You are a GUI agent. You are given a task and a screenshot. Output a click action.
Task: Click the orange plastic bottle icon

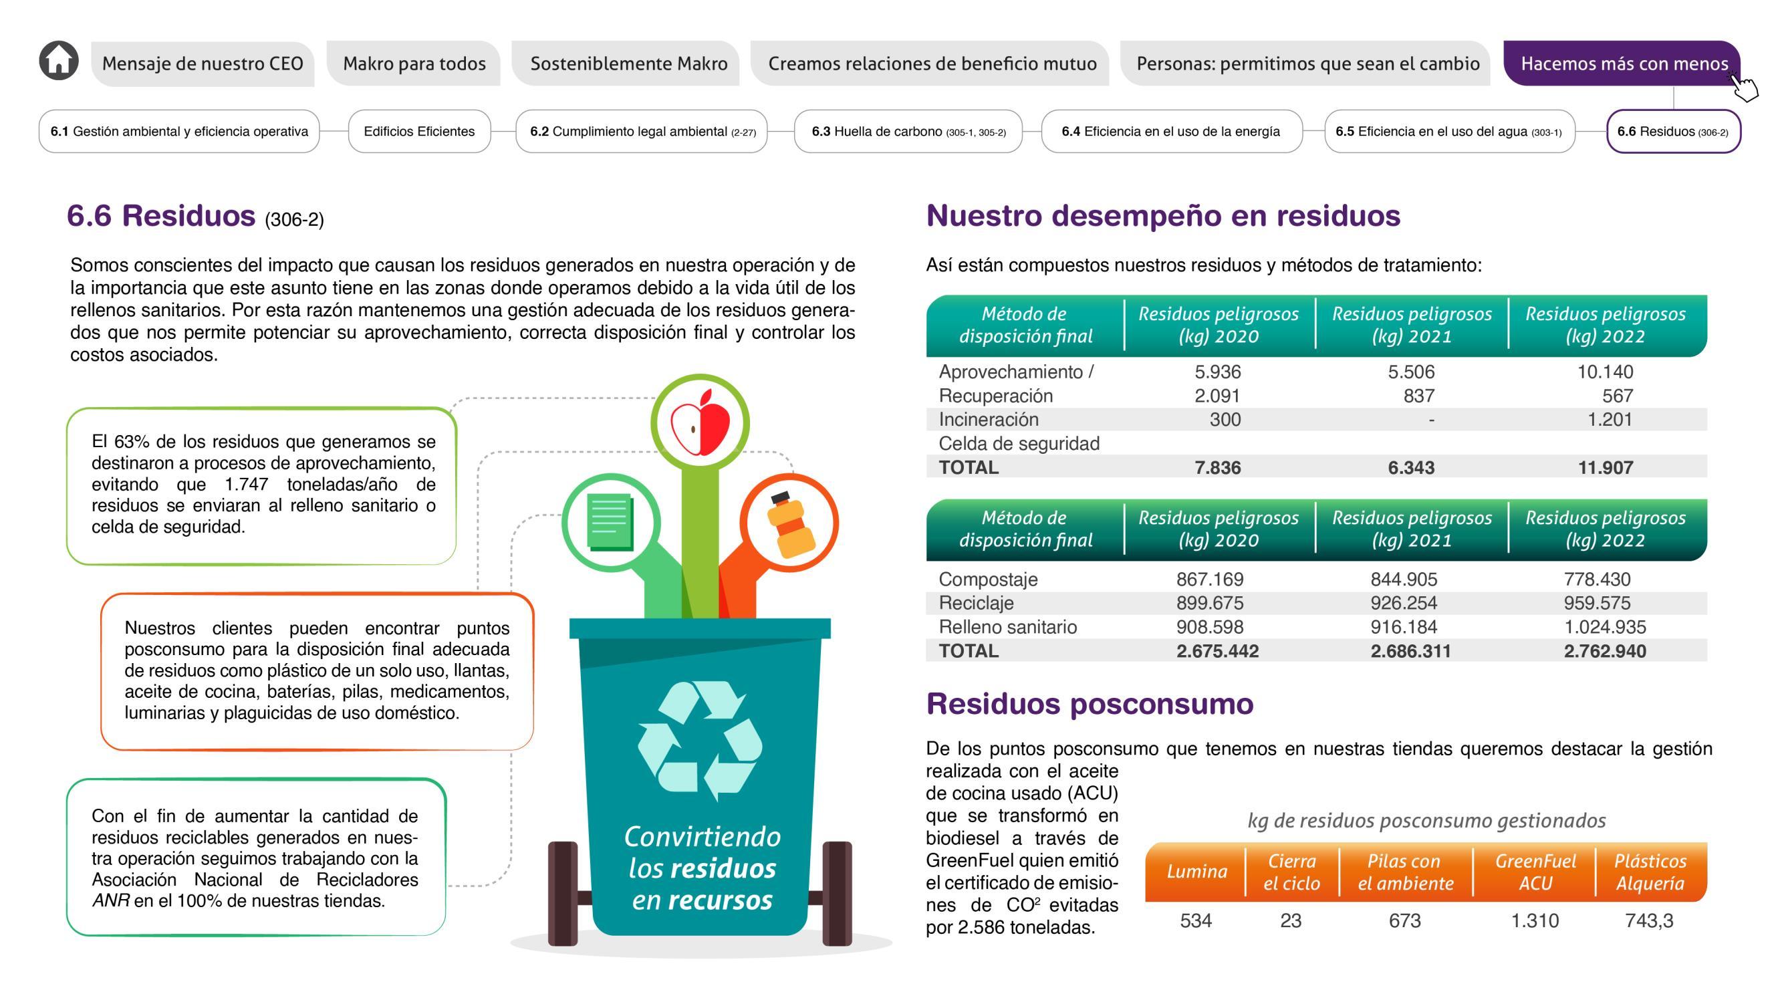tap(789, 523)
